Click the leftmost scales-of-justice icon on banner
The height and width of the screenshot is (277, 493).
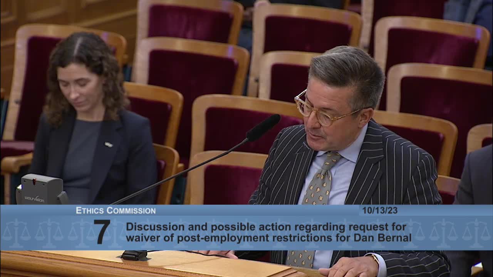(x=16, y=232)
